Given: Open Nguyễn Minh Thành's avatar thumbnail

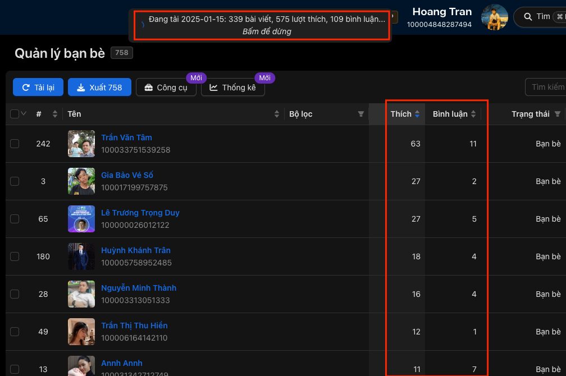Looking at the screenshot, I should point(81,294).
